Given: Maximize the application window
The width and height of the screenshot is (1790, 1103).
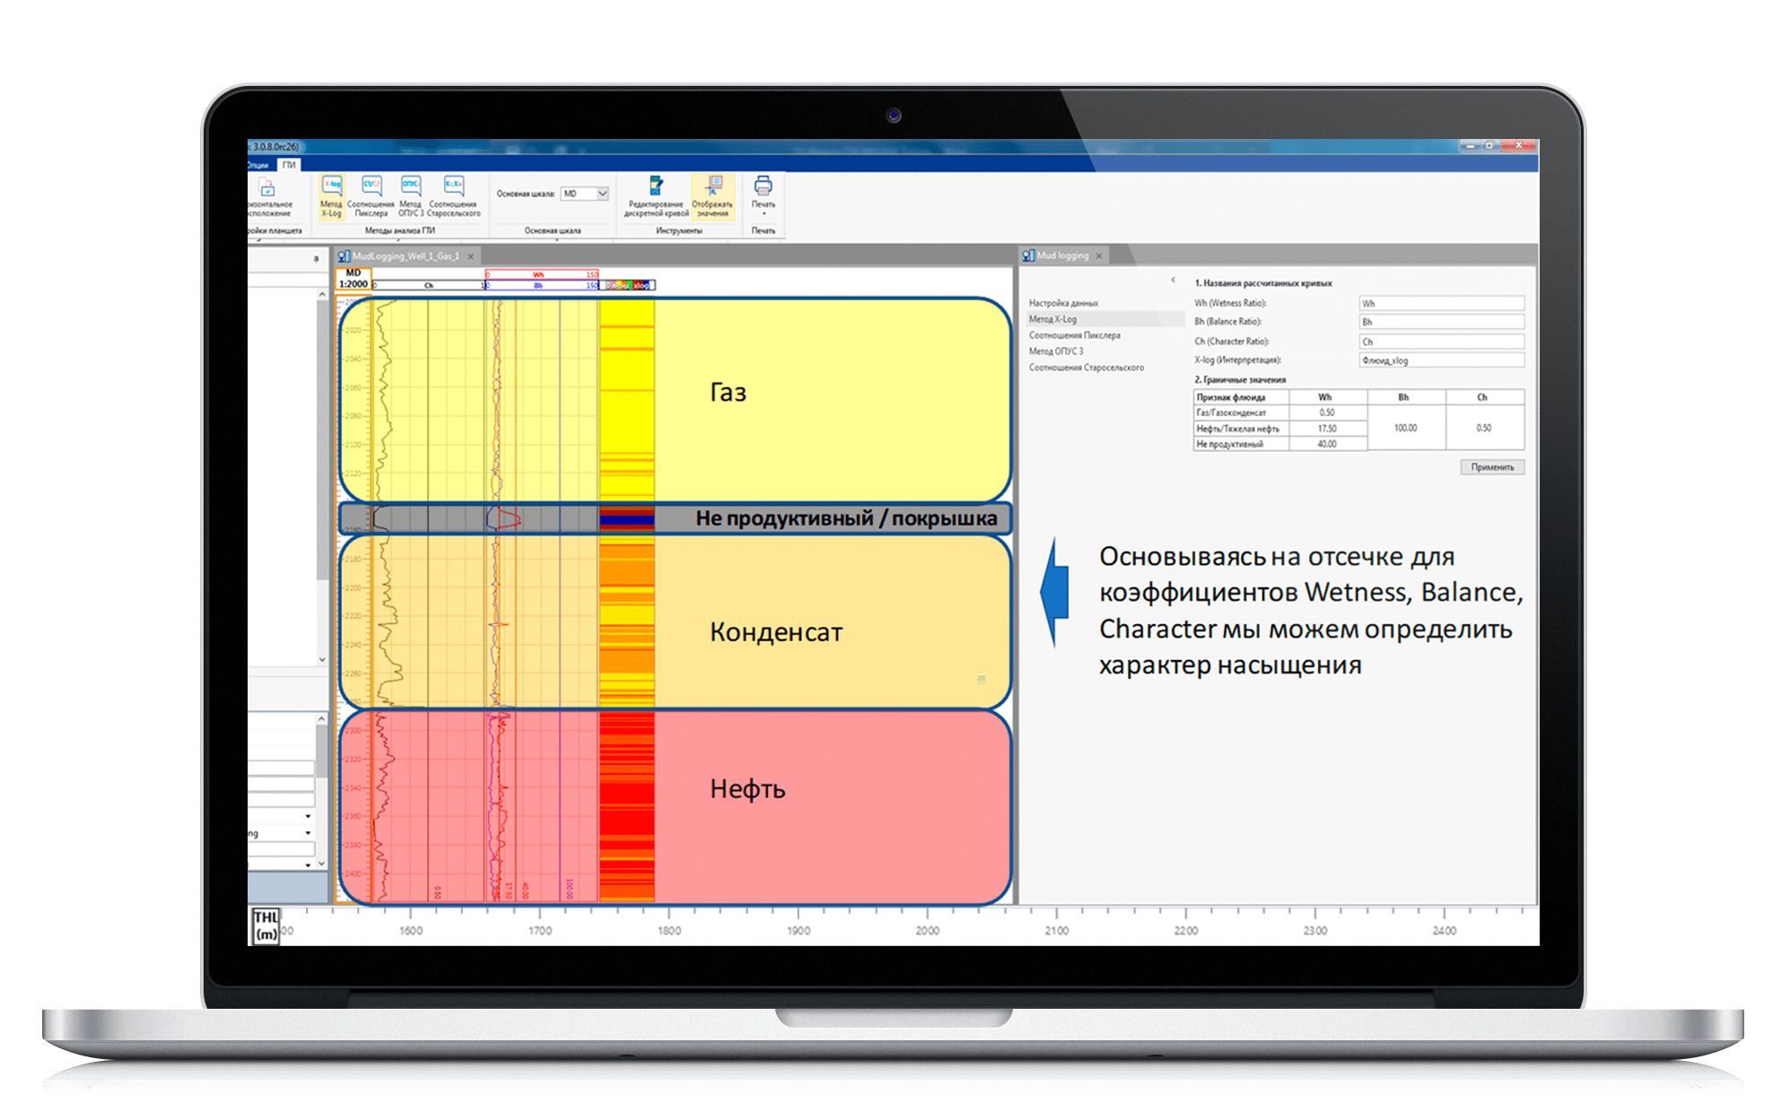Looking at the screenshot, I should tap(1489, 145).
